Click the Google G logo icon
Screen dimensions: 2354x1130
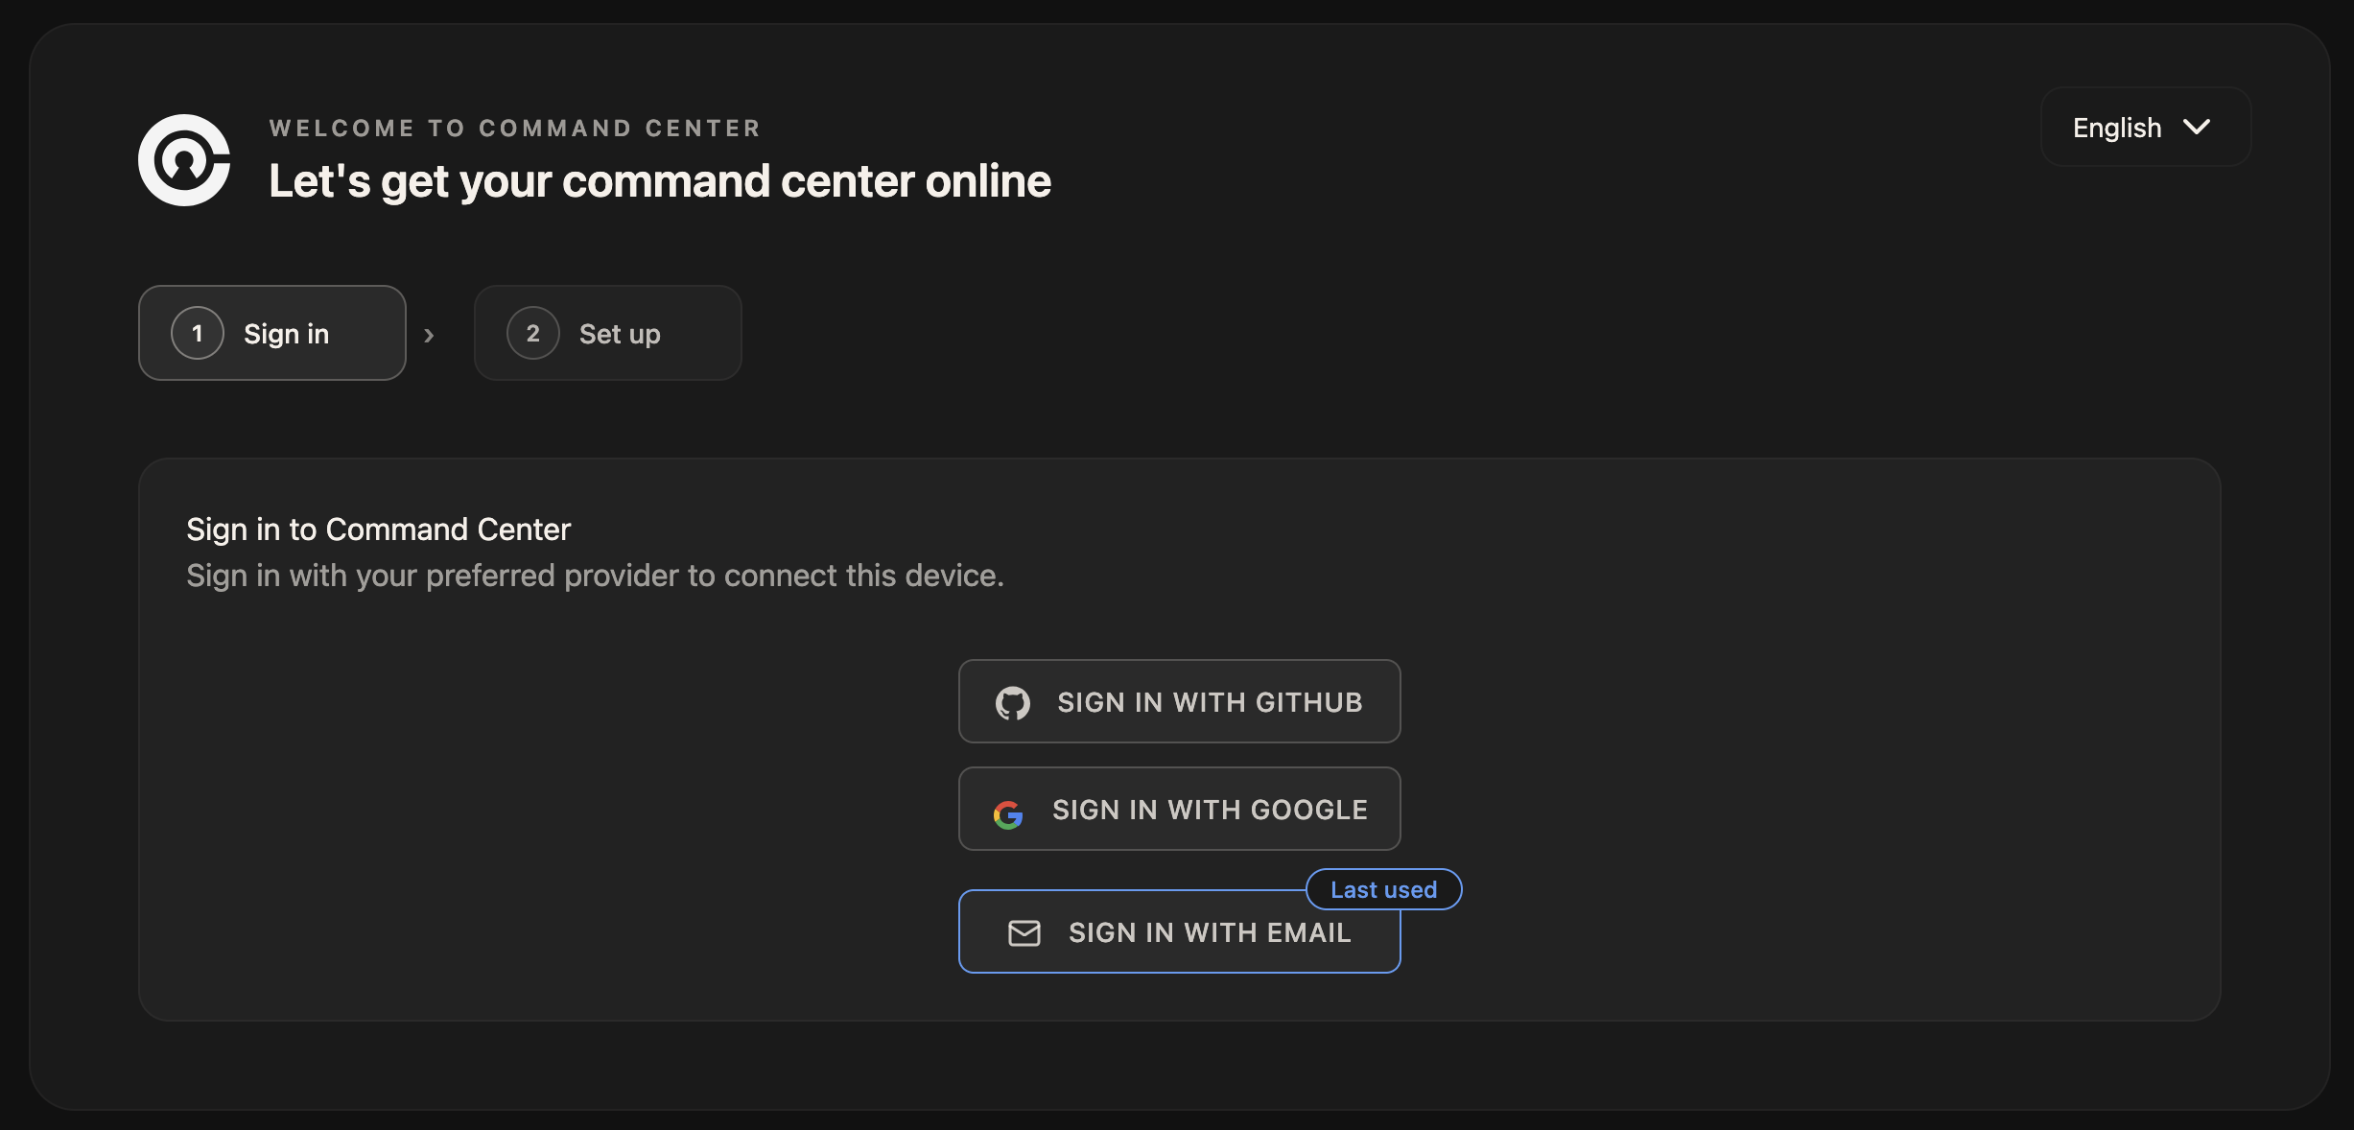(1008, 814)
